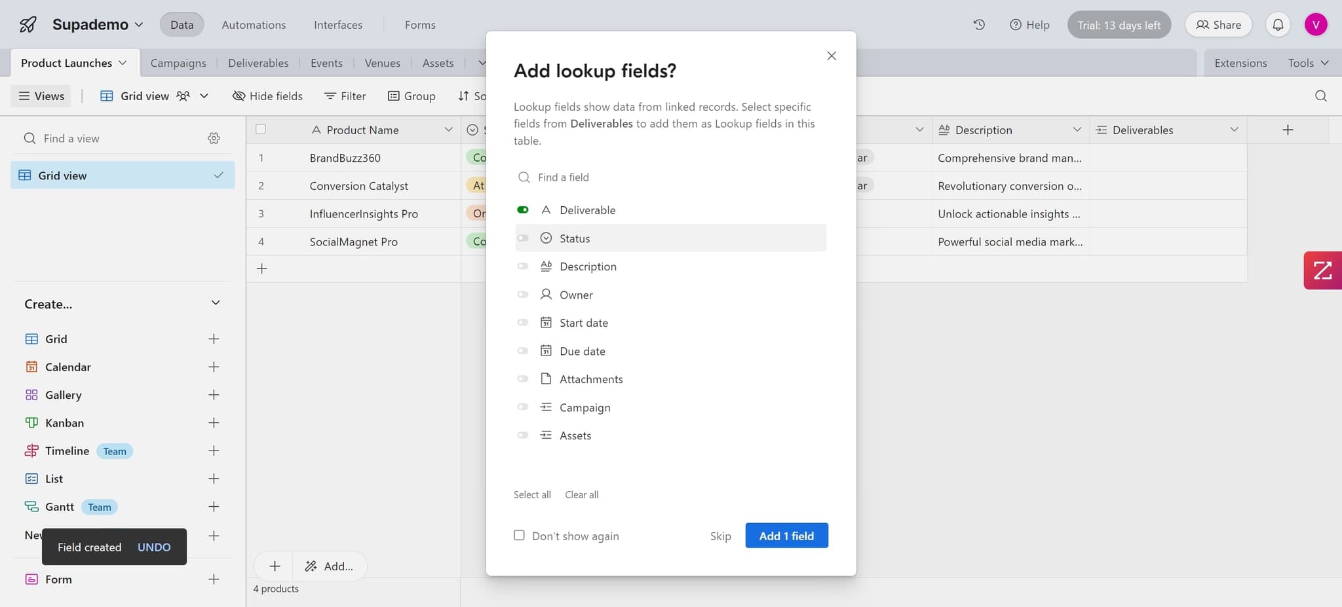
Task: Add a new field column plus
Action: coord(1287,130)
